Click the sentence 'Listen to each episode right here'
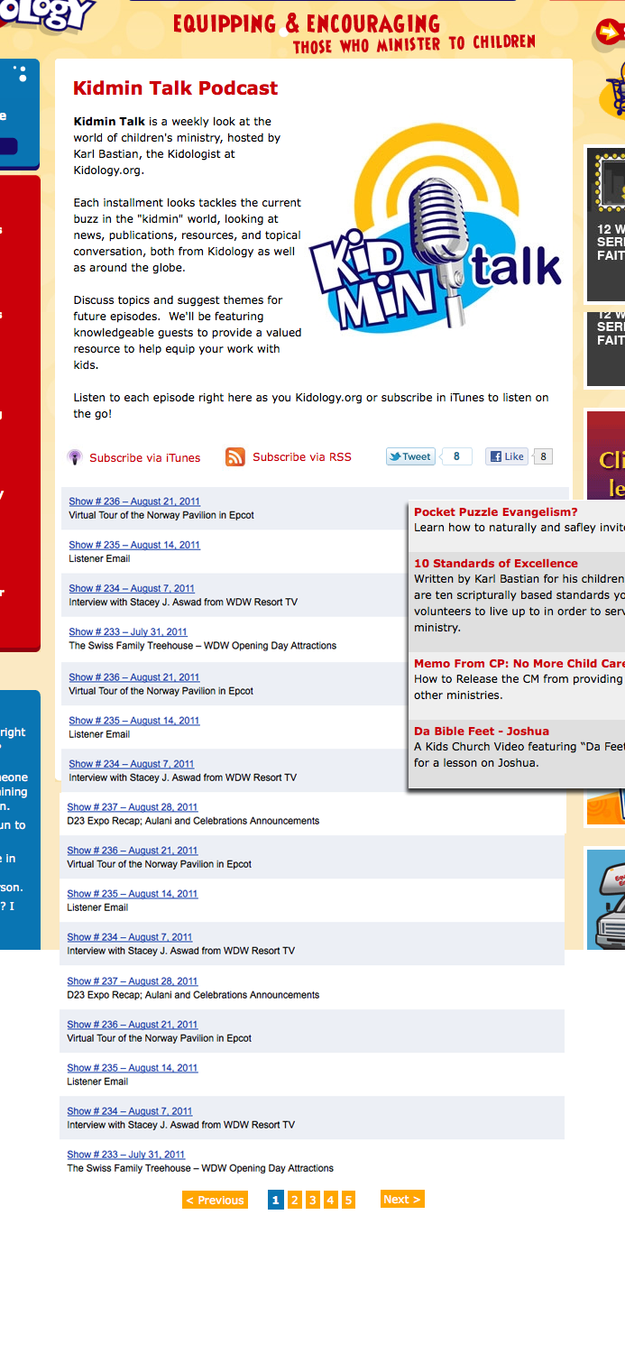The width and height of the screenshot is (625, 1353). [311, 406]
